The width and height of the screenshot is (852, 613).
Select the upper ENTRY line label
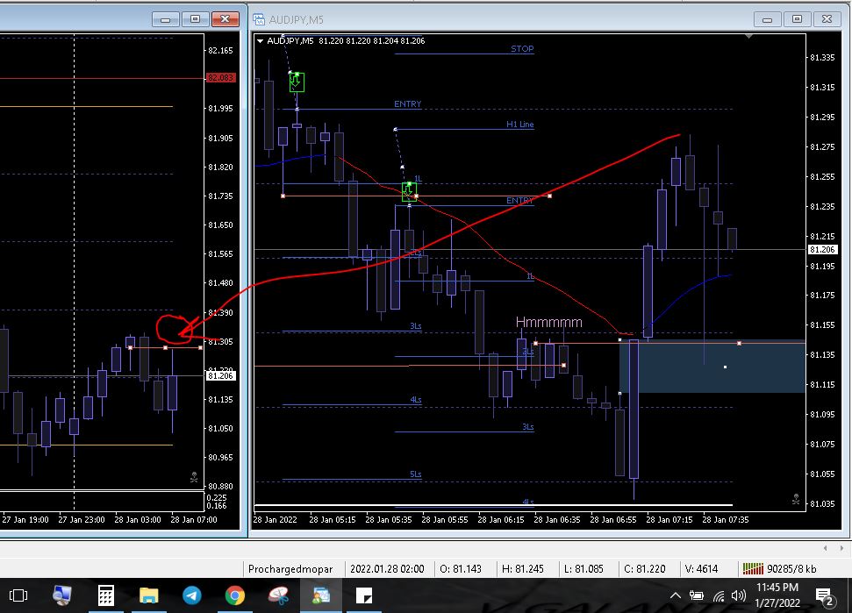pyautogui.click(x=407, y=104)
